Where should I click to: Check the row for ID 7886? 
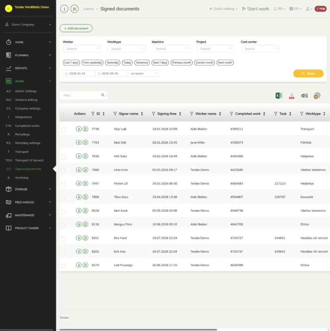(x=63, y=171)
